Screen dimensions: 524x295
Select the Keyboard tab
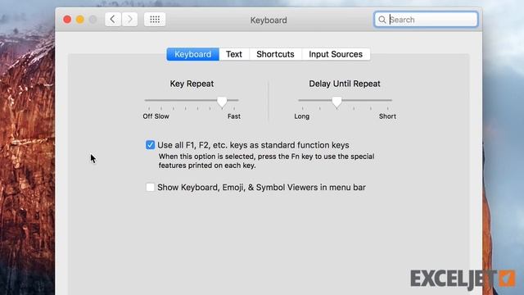pyautogui.click(x=193, y=54)
